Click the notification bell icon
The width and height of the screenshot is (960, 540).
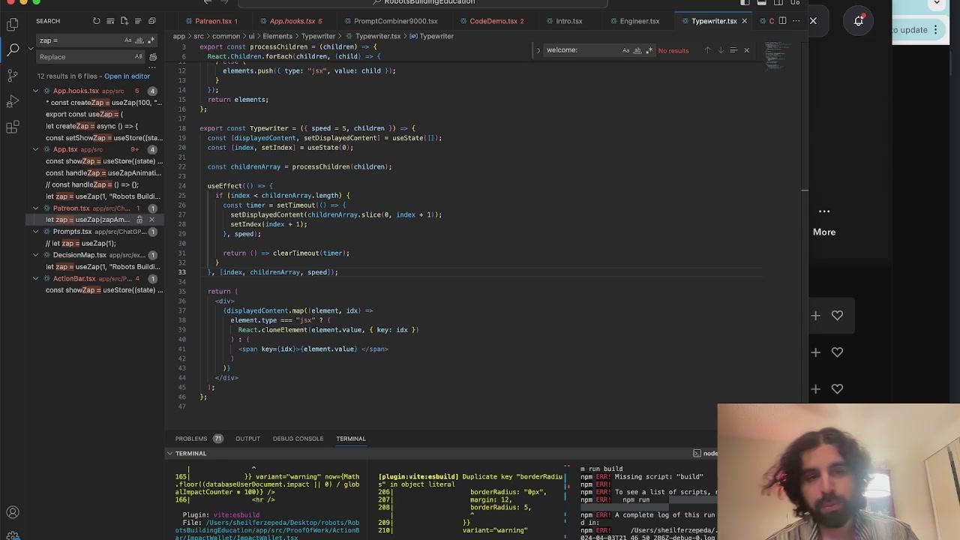(858, 21)
